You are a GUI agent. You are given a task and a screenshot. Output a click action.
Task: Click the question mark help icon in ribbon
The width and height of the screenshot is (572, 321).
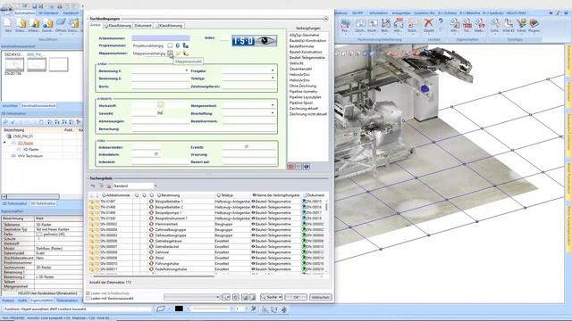click(x=441, y=21)
